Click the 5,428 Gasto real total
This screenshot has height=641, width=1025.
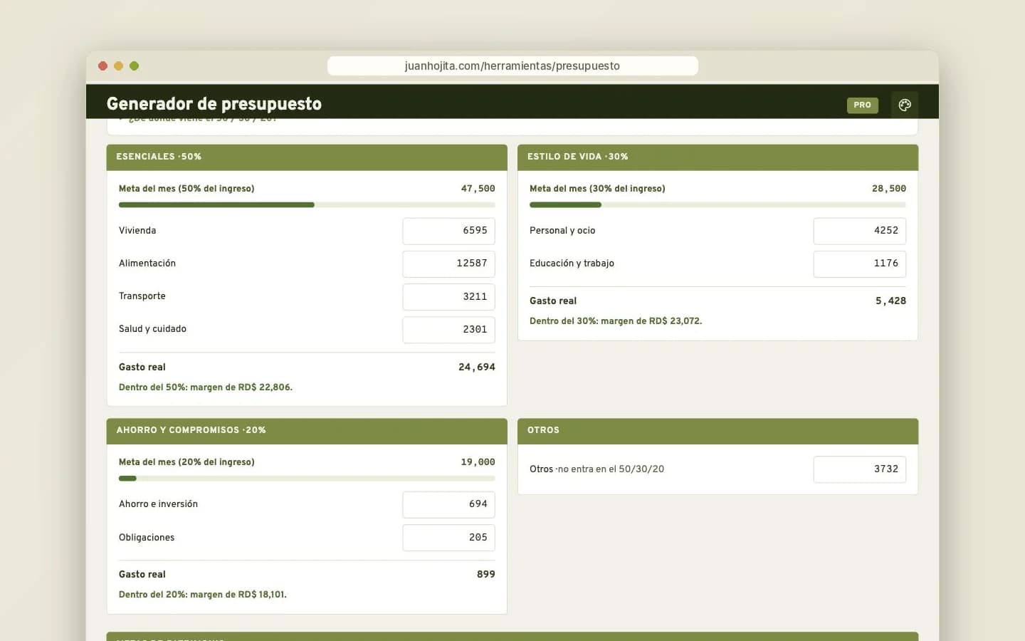(x=891, y=301)
